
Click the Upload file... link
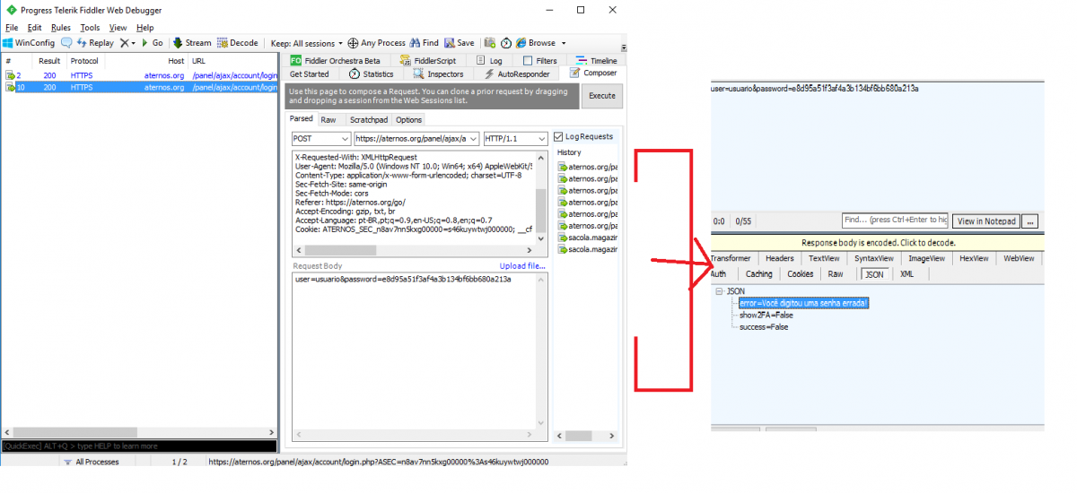pos(522,266)
